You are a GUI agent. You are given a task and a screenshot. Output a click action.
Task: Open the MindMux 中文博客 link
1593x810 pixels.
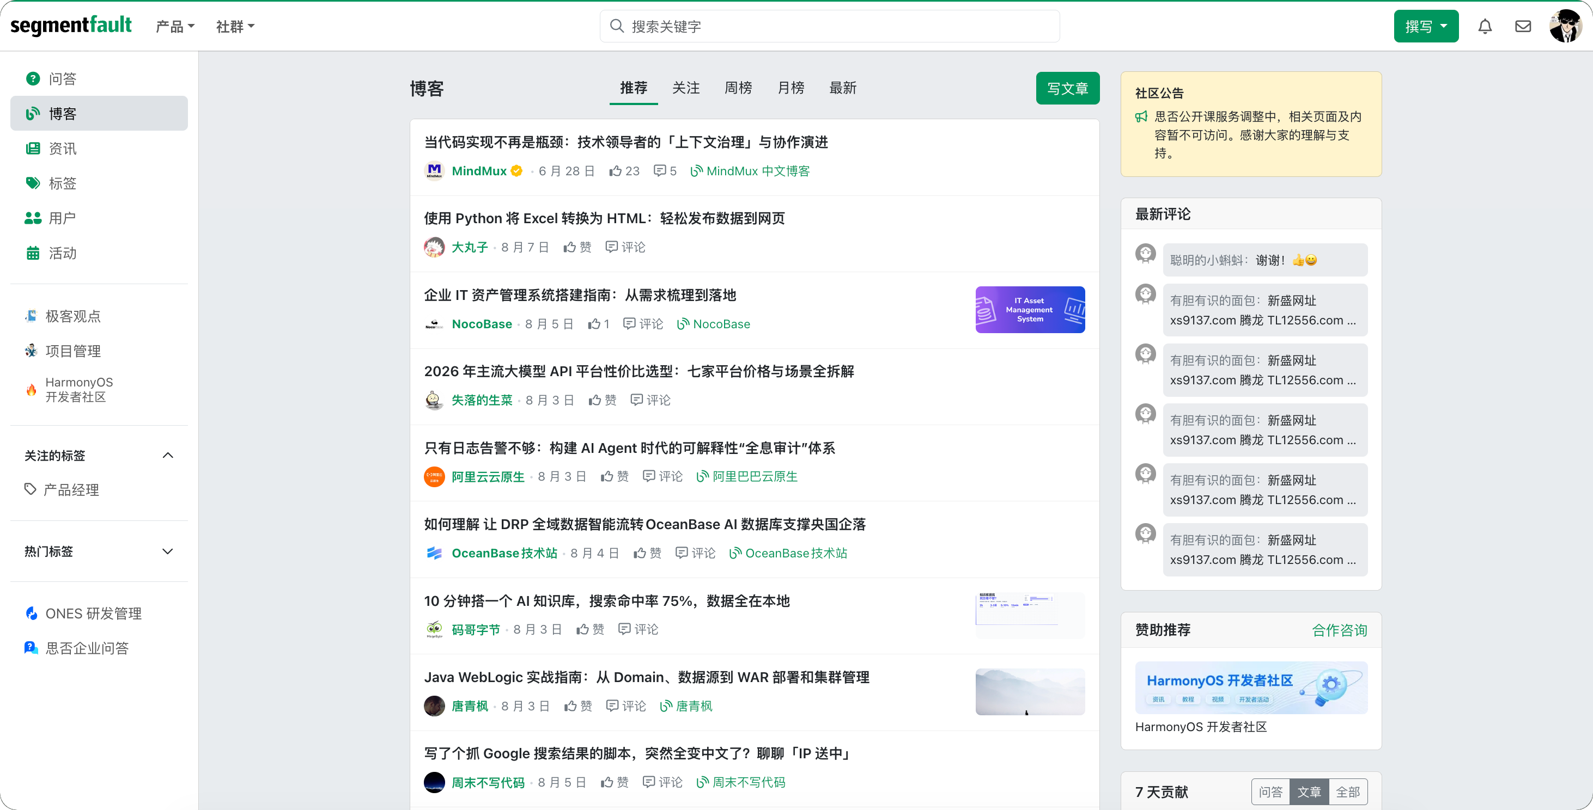pyautogui.click(x=750, y=171)
